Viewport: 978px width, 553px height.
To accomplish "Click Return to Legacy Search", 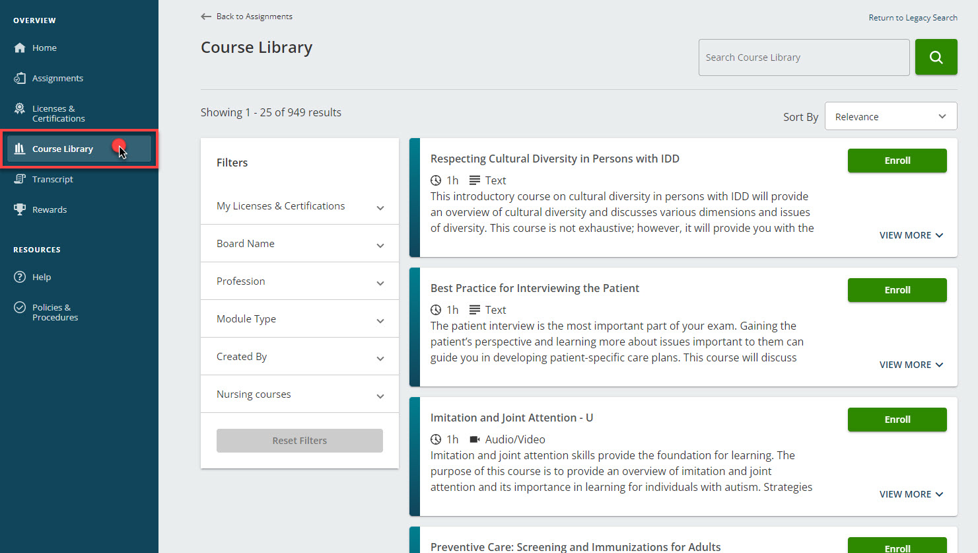I will 913,17.
